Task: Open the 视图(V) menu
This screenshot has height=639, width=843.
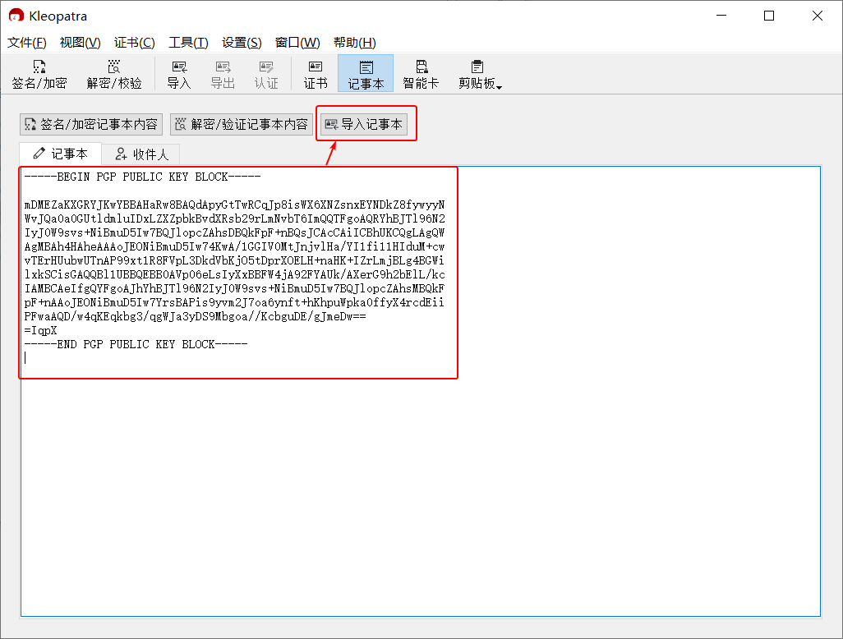Action: pyautogui.click(x=81, y=43)
